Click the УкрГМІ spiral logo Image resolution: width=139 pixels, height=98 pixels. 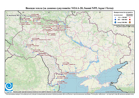(x=9, y=87)
